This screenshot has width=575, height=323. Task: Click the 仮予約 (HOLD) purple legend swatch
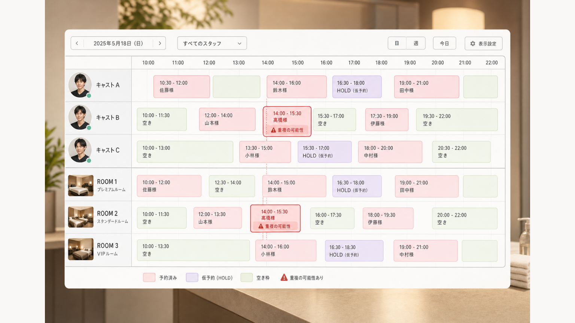click(x=192, y=277)
